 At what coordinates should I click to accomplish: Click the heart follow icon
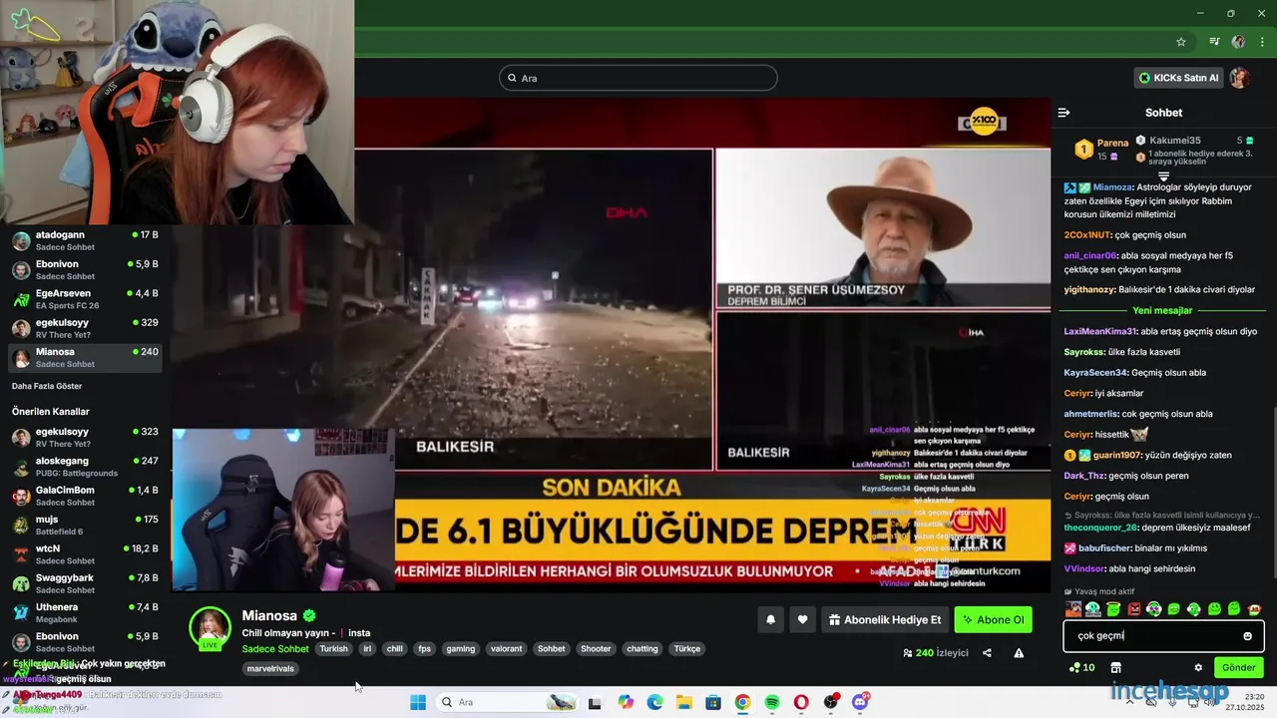(802, 620)
